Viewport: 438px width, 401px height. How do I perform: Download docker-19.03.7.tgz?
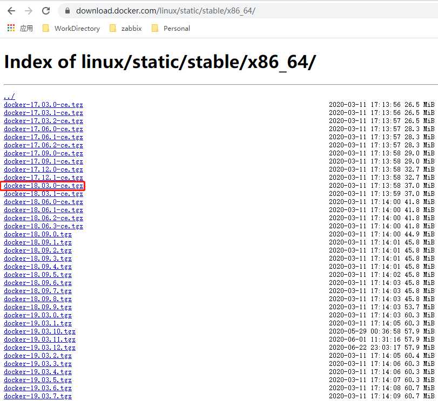pyautogui.click(x=38, y=396)
